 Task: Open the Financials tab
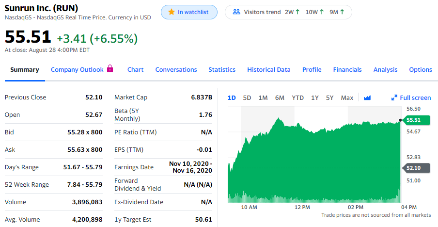click(347, 69)
